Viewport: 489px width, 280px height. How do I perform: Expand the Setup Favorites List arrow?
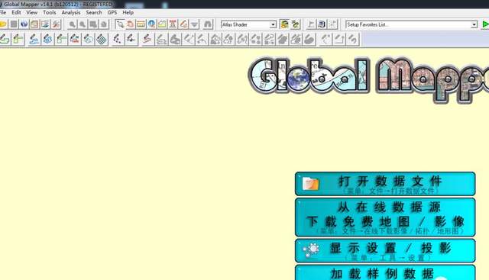coord(474,24)
